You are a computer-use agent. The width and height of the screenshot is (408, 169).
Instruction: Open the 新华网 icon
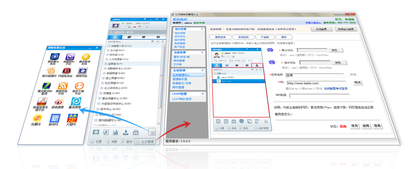coord(55,118)
